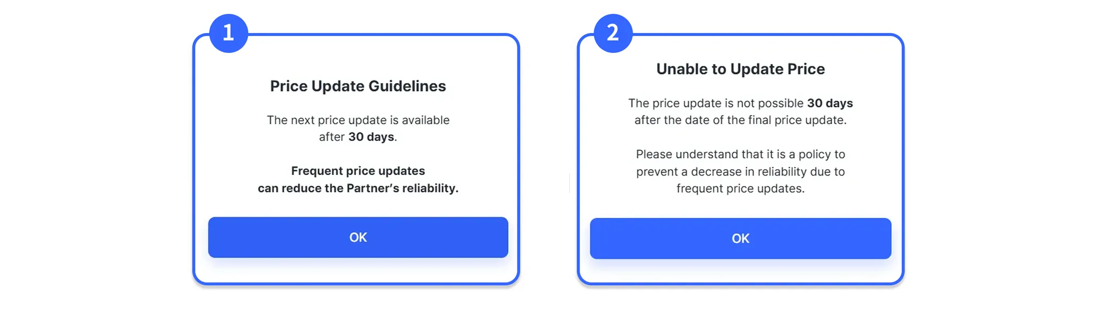Click non-bold 'frequent price updates.' closing line
Image resolution: width=1097 pixels, height=314 pixels.
[740, 189]
